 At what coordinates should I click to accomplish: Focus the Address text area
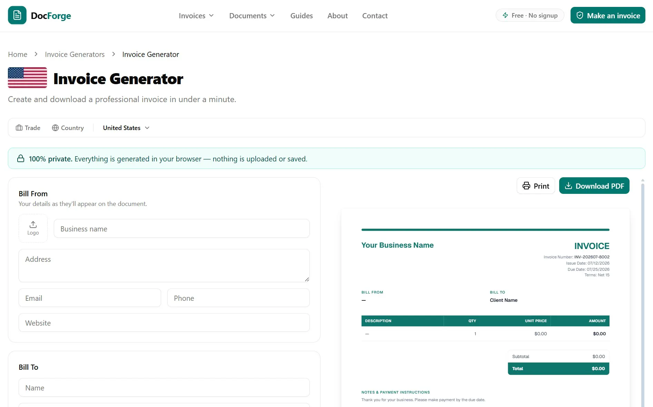tap(164, 266)
